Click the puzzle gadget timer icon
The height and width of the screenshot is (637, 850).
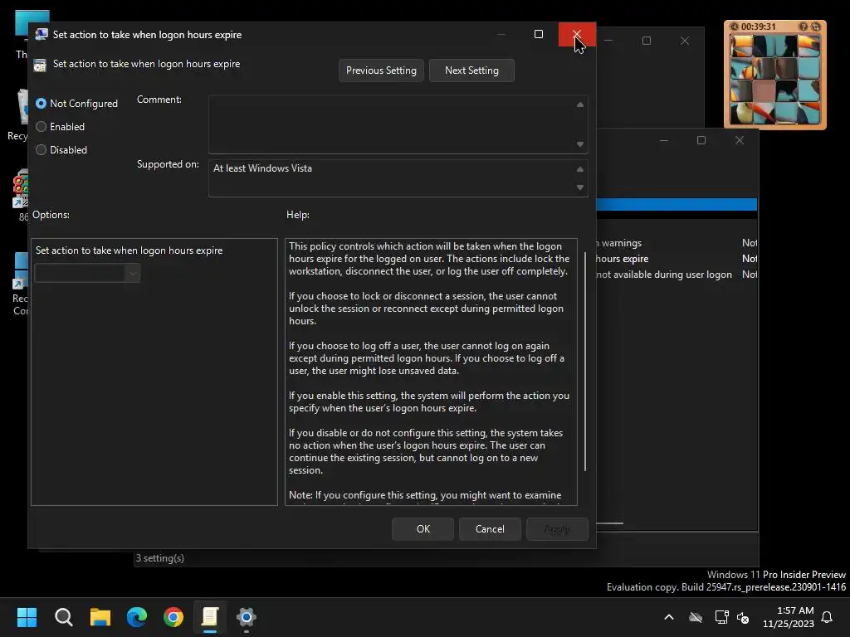point(734,27)
